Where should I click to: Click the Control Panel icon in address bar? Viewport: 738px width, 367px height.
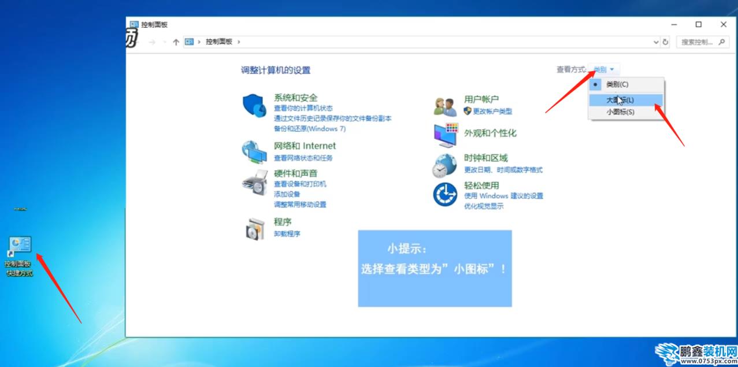coord(189,42)
